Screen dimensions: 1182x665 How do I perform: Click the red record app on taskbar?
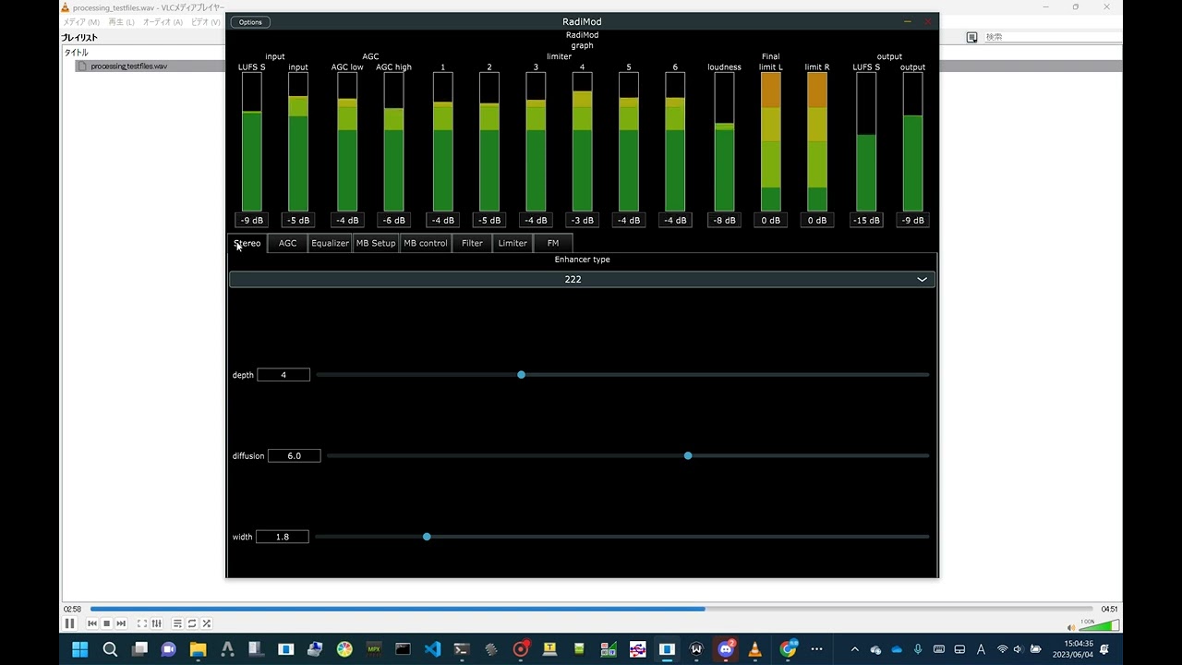pyautogui.click(x=521, y=649)
